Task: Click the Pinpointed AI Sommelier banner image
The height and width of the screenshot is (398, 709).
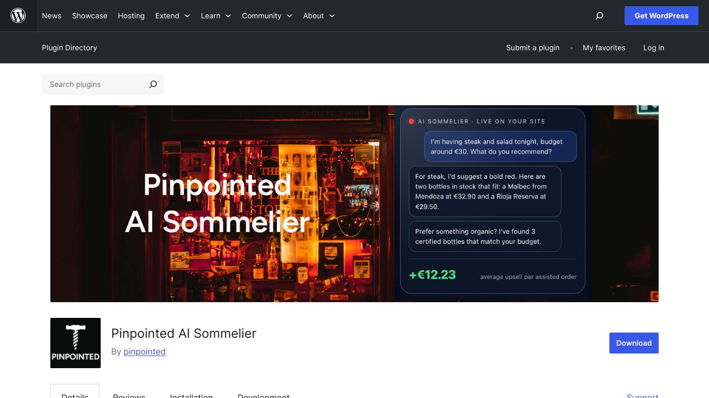Action: pyautogui.click(x=354, y=204)
